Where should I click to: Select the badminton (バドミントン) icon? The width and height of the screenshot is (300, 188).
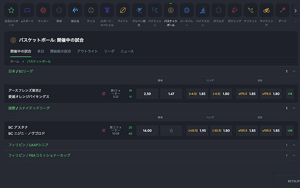point(154,10)
